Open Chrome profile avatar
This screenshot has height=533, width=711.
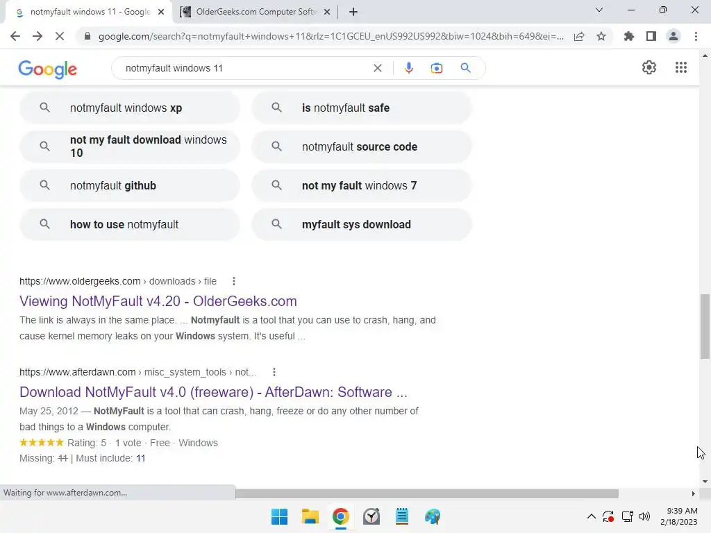674,36
